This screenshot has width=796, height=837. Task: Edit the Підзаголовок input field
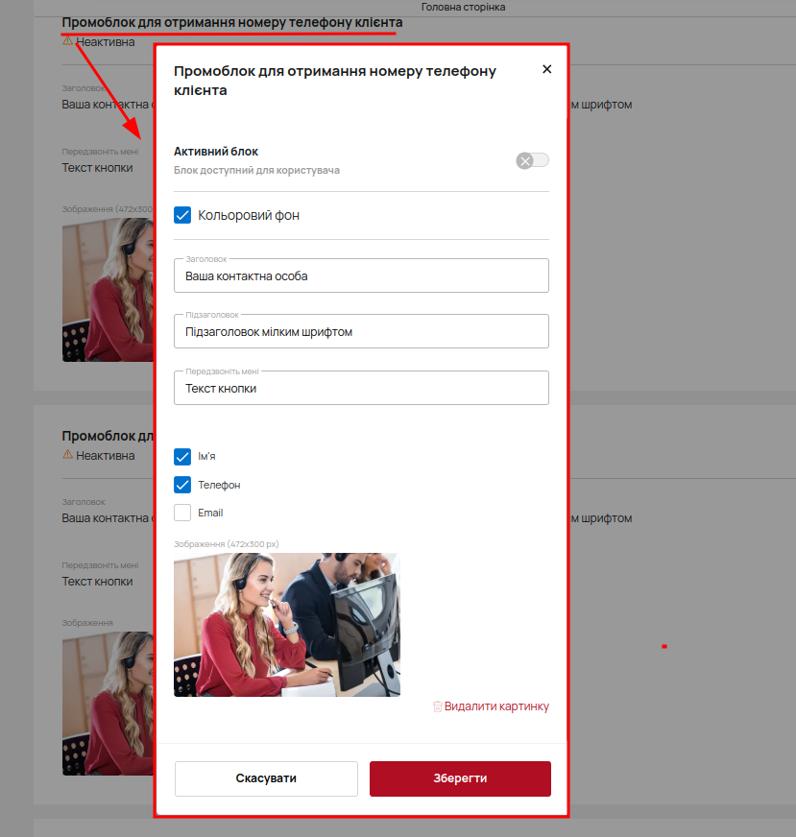(361, 331)
